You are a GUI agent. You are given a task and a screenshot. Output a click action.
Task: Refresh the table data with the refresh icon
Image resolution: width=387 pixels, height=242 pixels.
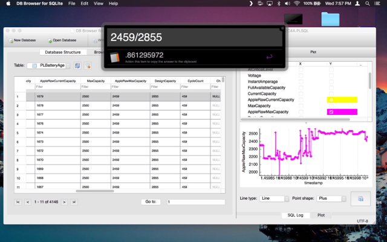pos(77,66)
